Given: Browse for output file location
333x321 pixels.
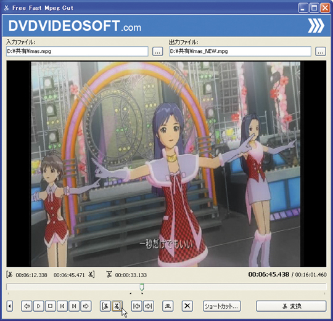Looking at the screenshot, I should click(x=321, y=52).
